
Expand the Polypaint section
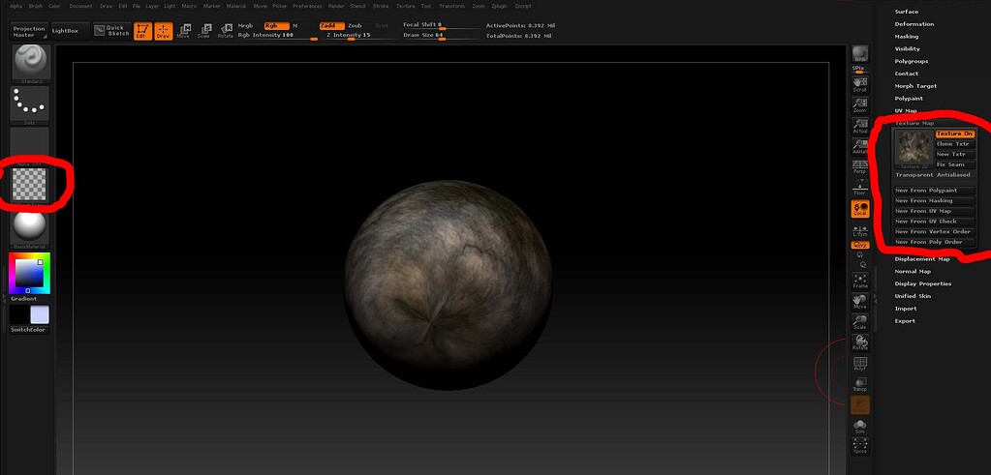[908, 98]
